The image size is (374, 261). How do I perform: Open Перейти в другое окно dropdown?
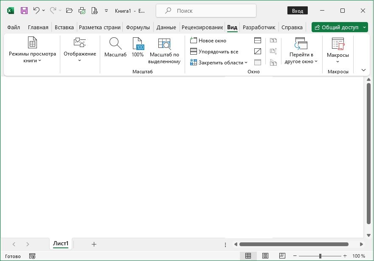click(301, 50)
